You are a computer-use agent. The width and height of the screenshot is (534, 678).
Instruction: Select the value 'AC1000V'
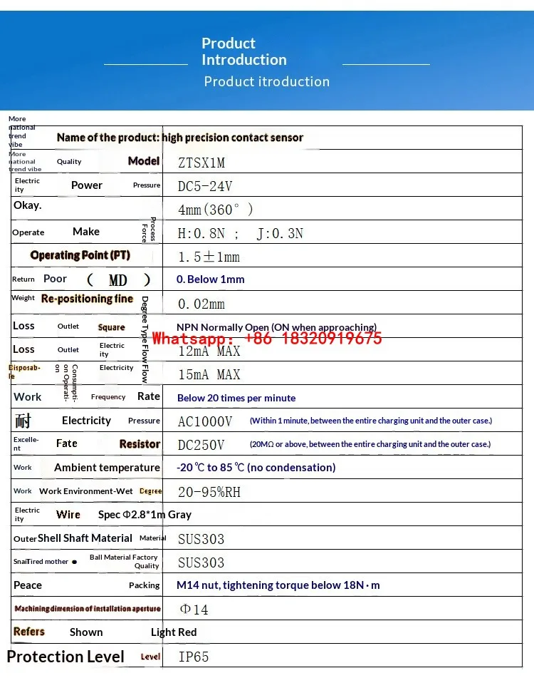click(205, 421)
